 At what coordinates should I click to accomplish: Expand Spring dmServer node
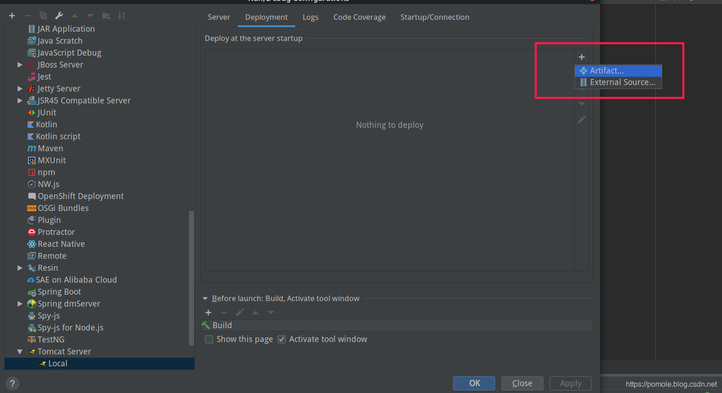(20, 304)
